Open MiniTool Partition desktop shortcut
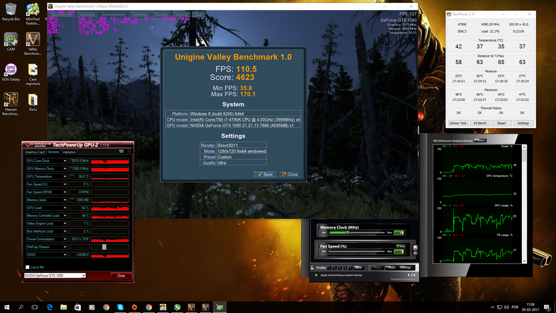Screen dimensions: 556x313 pyautogui.click(x=33, y=14)
